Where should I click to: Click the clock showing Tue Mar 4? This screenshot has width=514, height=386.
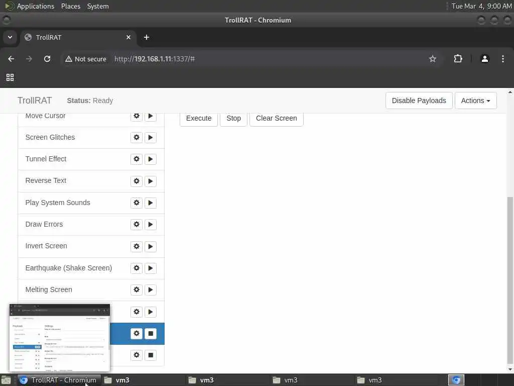coord(481,6)
